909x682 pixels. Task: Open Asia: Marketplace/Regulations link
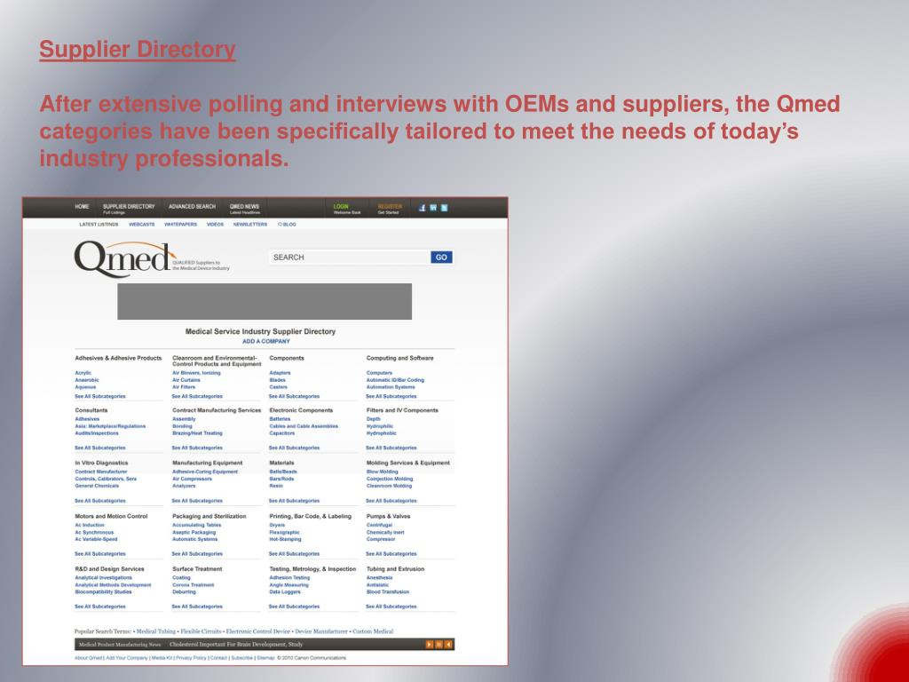point(110,426)
